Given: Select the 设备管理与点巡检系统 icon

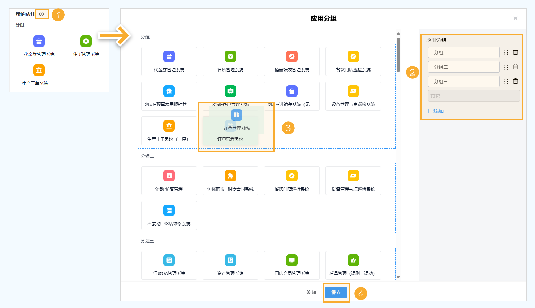Looking at the screenshot, I should (353, 96).
